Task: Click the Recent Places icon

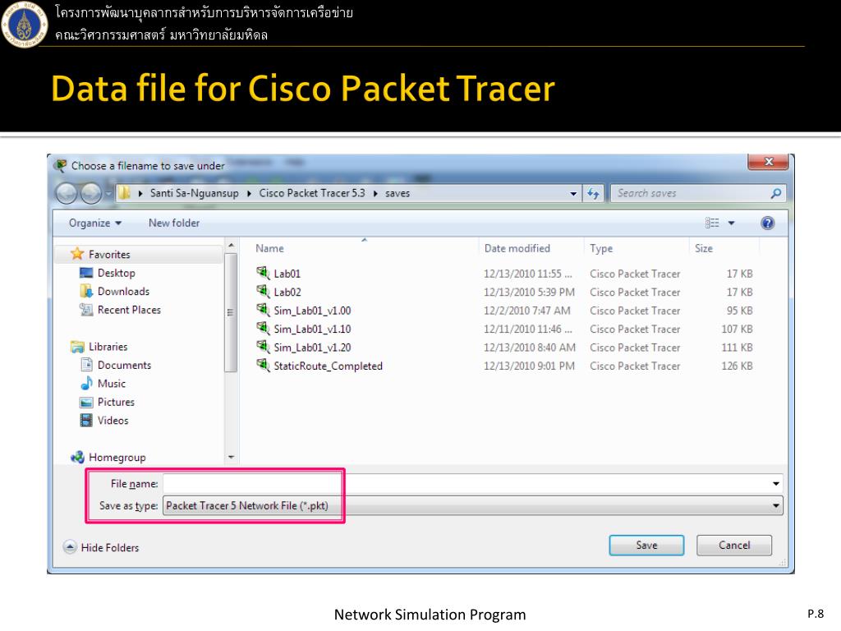Action: pyautogui.click(x=85, y=310)
